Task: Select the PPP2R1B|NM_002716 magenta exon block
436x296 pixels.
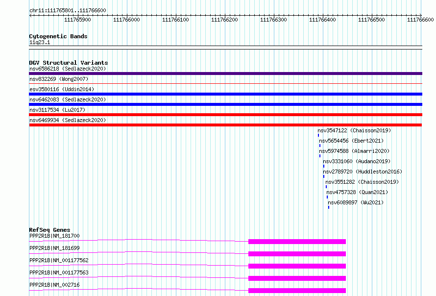Action: tap(297, 291)
